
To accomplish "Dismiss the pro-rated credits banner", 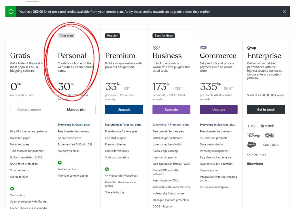I will tap(284, 11).
